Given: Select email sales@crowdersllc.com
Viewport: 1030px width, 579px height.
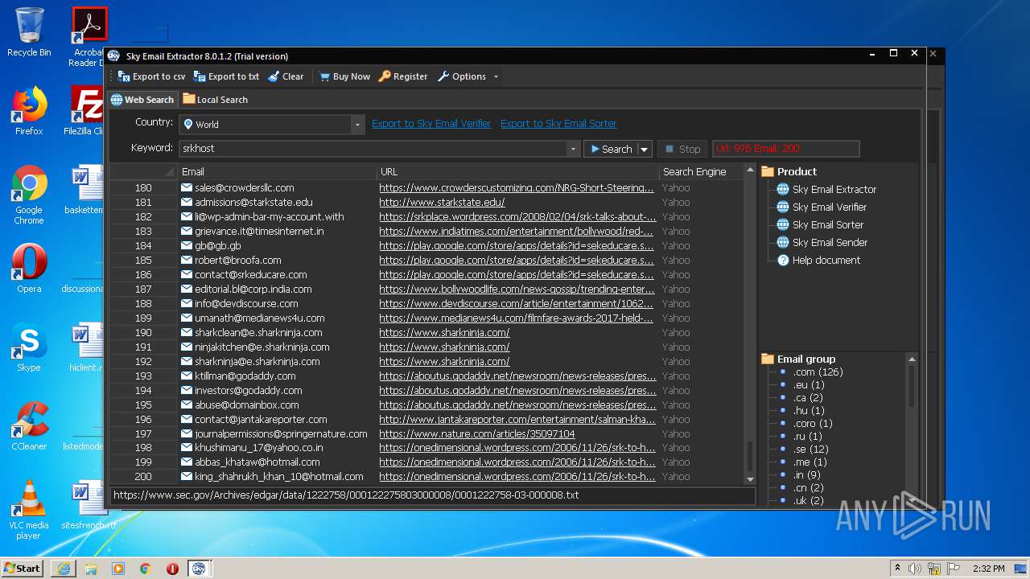Looking at the screenshot, I should [244, 188].
